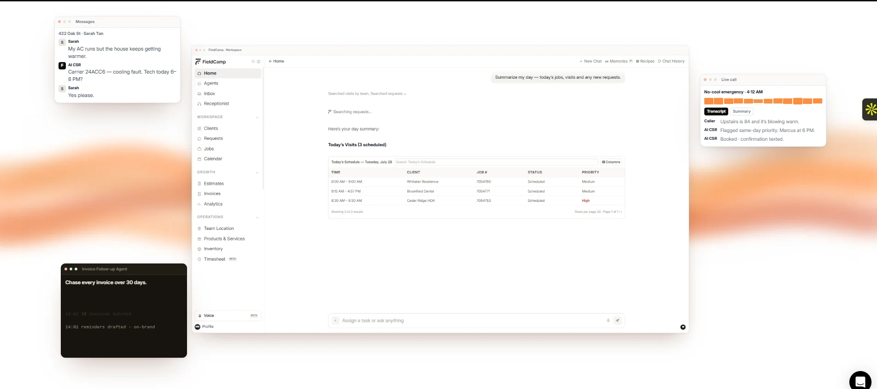Focus the Search Today's Schedule field

tap(496, 162)
